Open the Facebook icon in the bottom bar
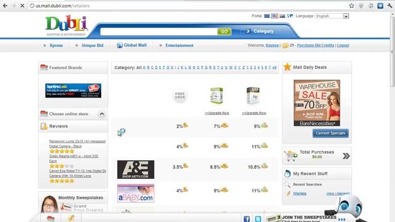The width and height of the screenshot is (395, 222). 247,218
